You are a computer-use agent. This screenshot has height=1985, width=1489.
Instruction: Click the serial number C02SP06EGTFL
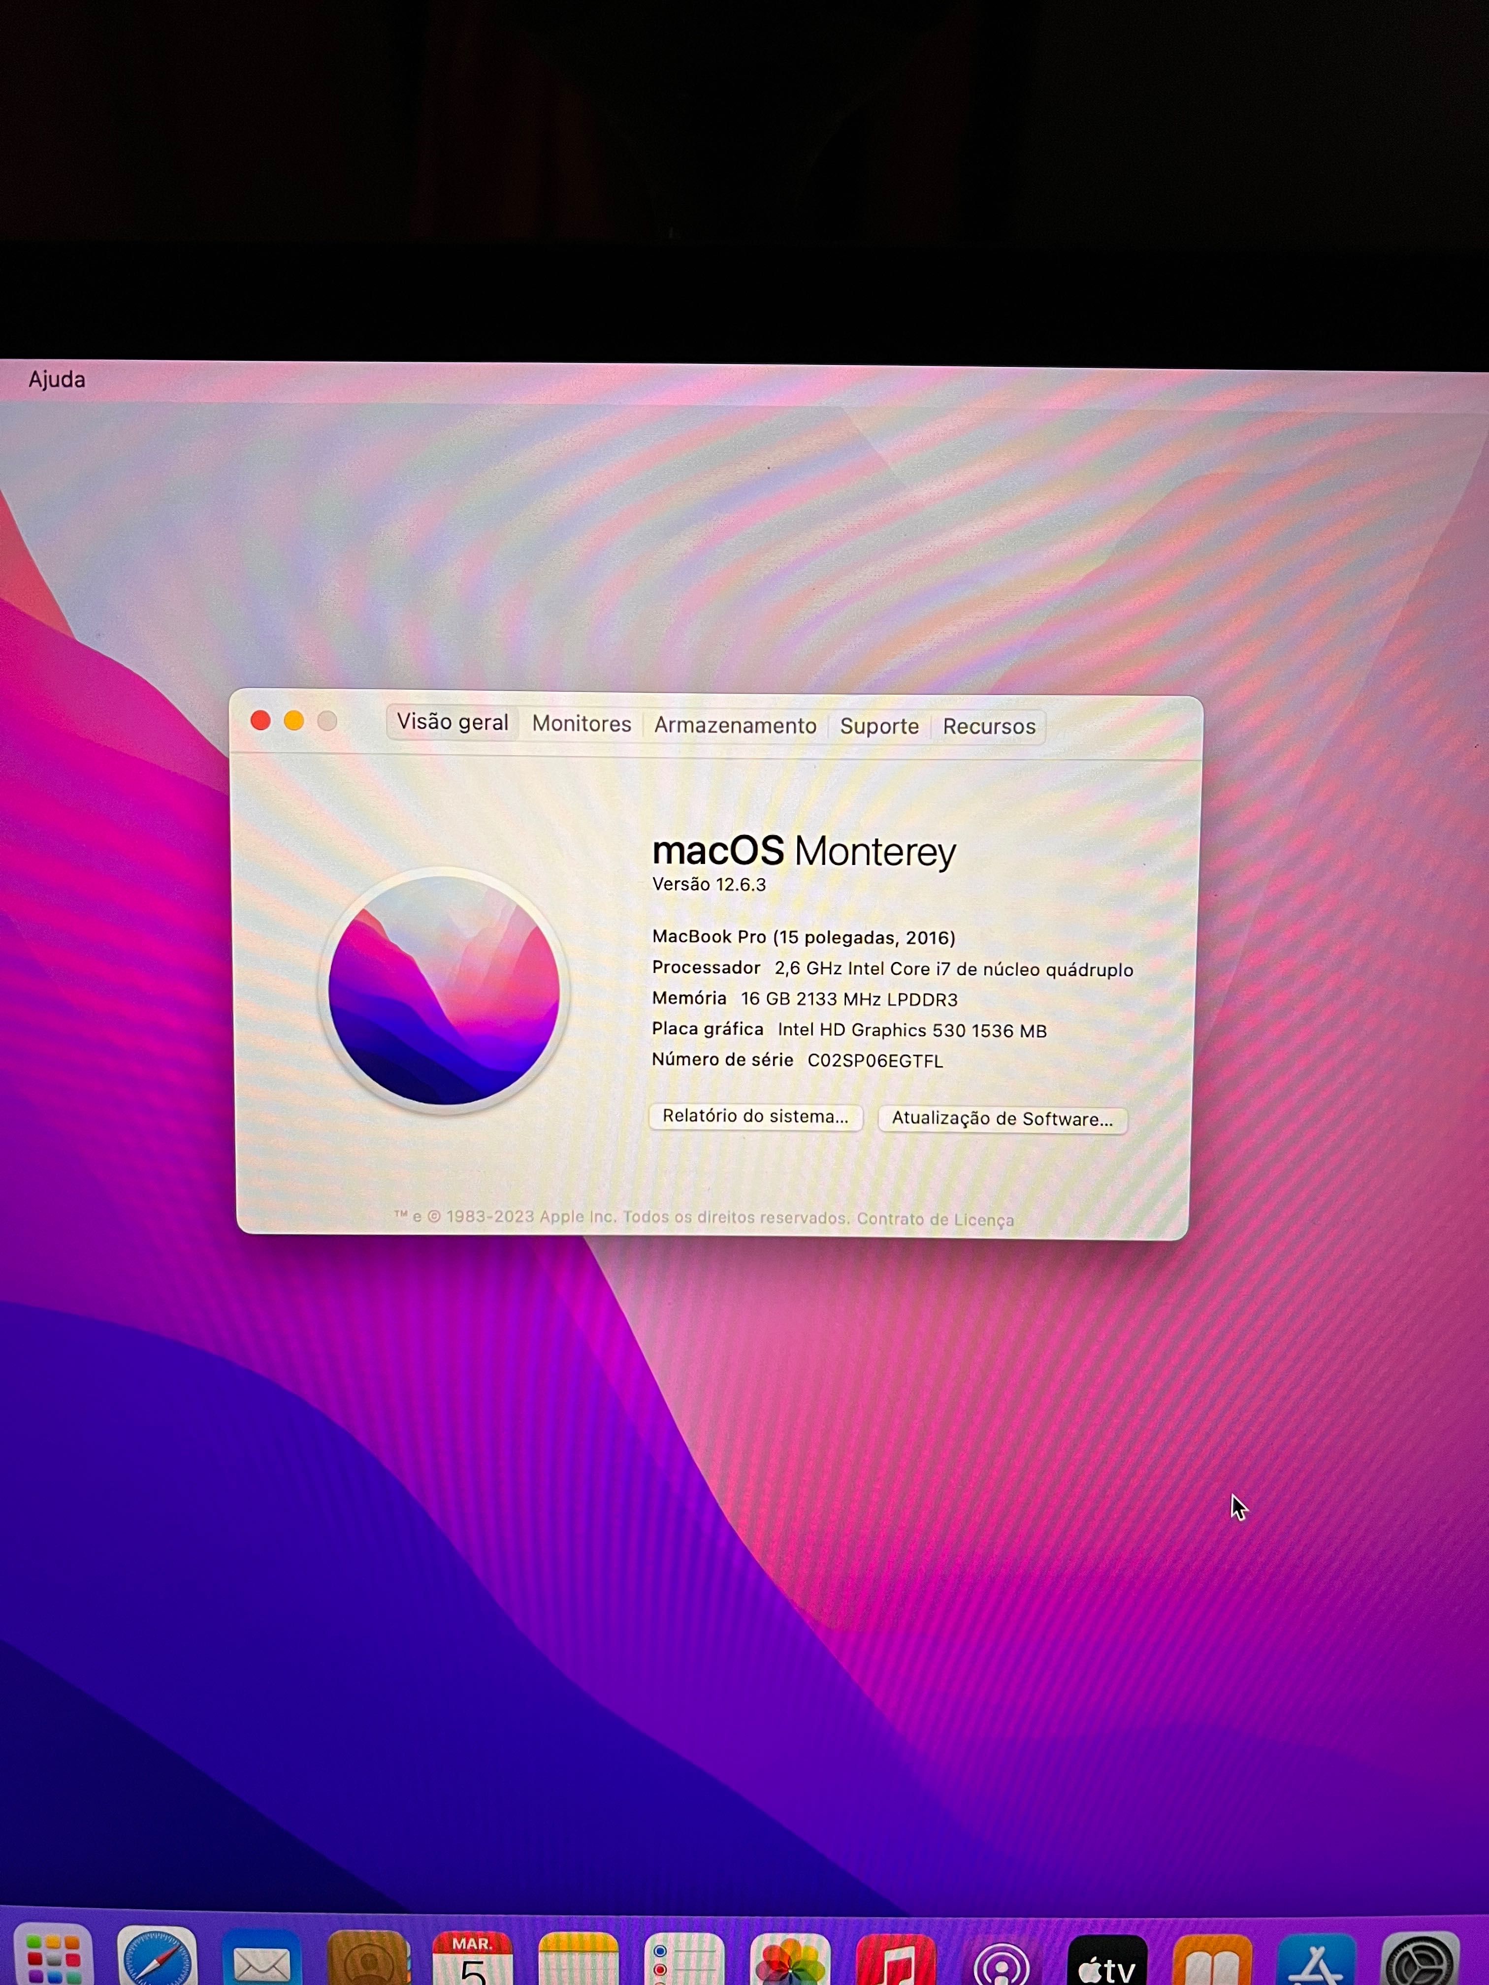[x=875, y=1061]
